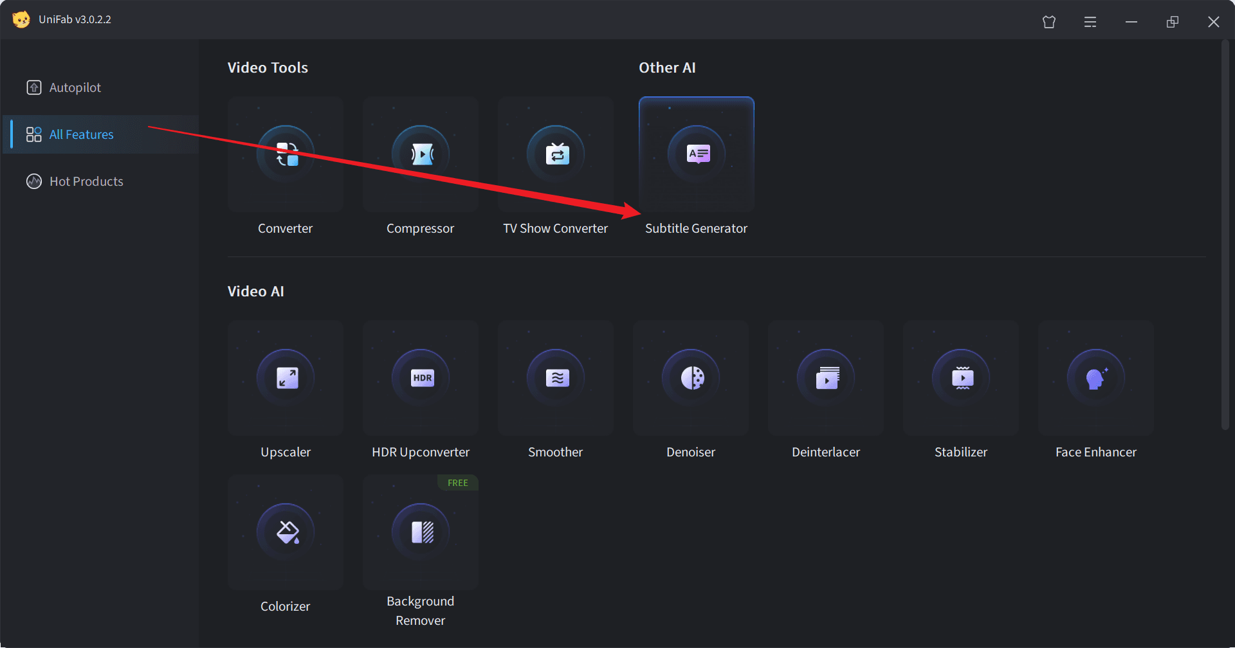Click the Colorizer label
Viewport: 1235px width, 648px height.
pos(285,606)
